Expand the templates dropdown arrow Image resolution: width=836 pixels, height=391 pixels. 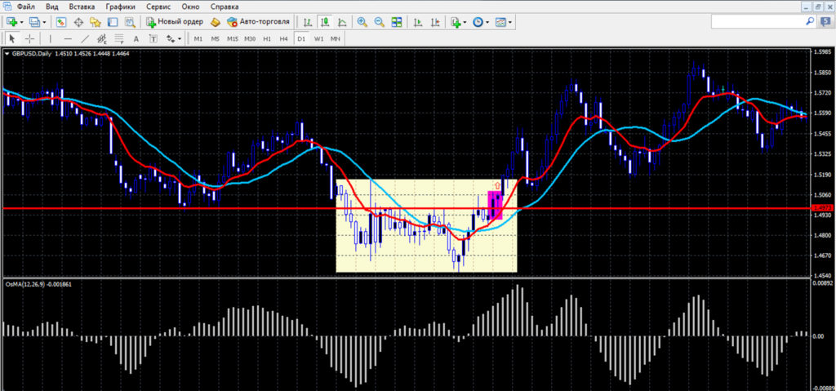pos(510,22)
